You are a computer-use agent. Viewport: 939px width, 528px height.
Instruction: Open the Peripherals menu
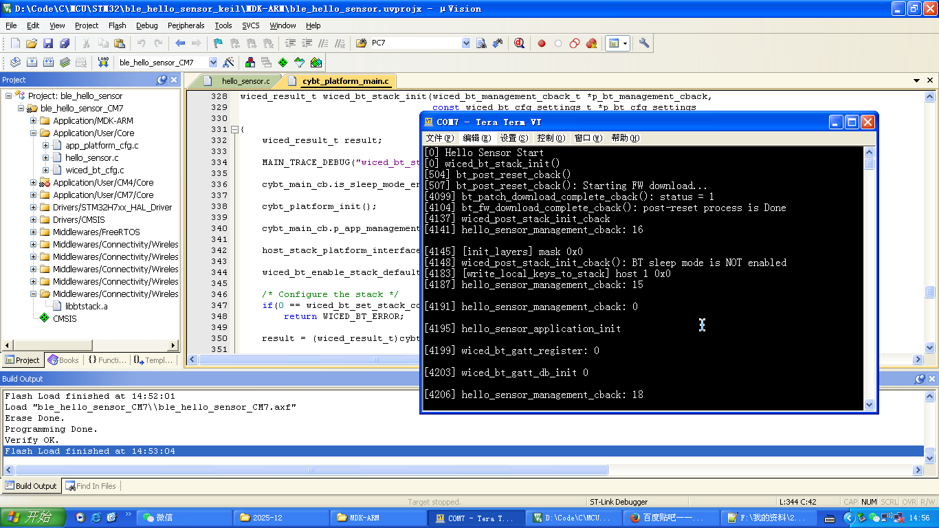coord(186,25)
